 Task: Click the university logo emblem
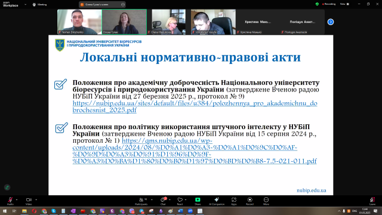click(x=60, y=45)
